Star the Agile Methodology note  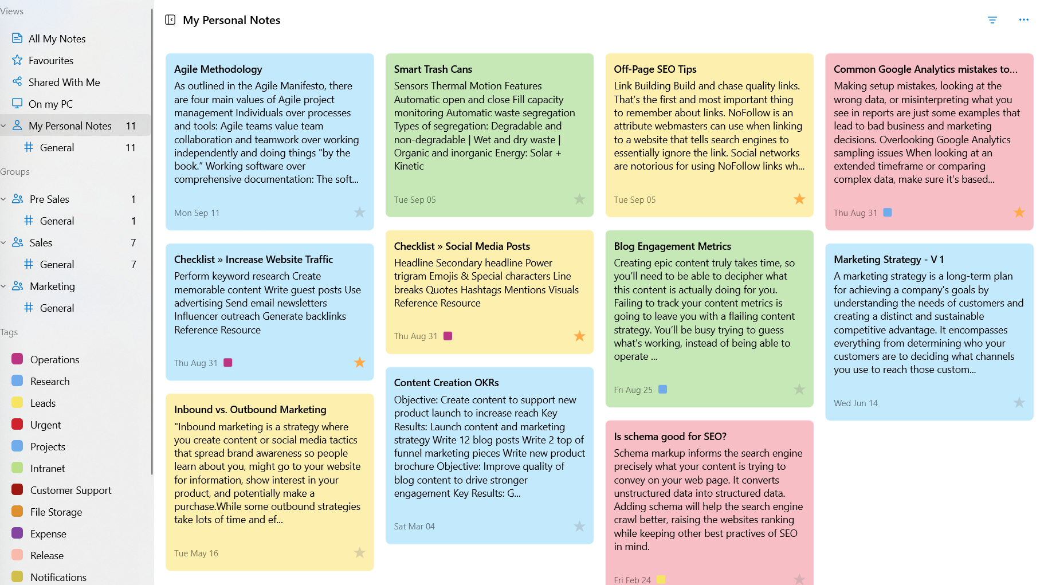pyautogui.click(x=359, y=213)
